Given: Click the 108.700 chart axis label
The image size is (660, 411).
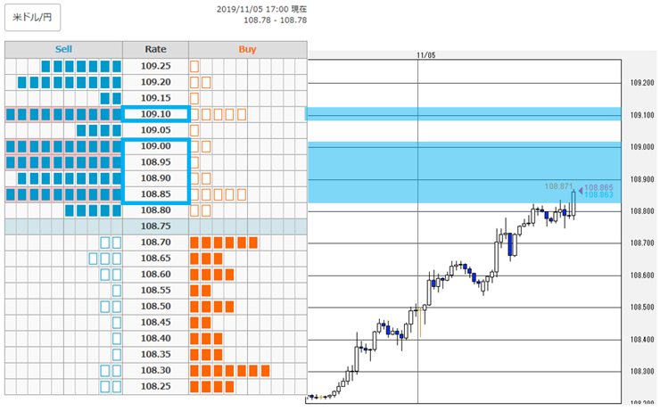Looking at the screenshot, I should coord(642,243).
